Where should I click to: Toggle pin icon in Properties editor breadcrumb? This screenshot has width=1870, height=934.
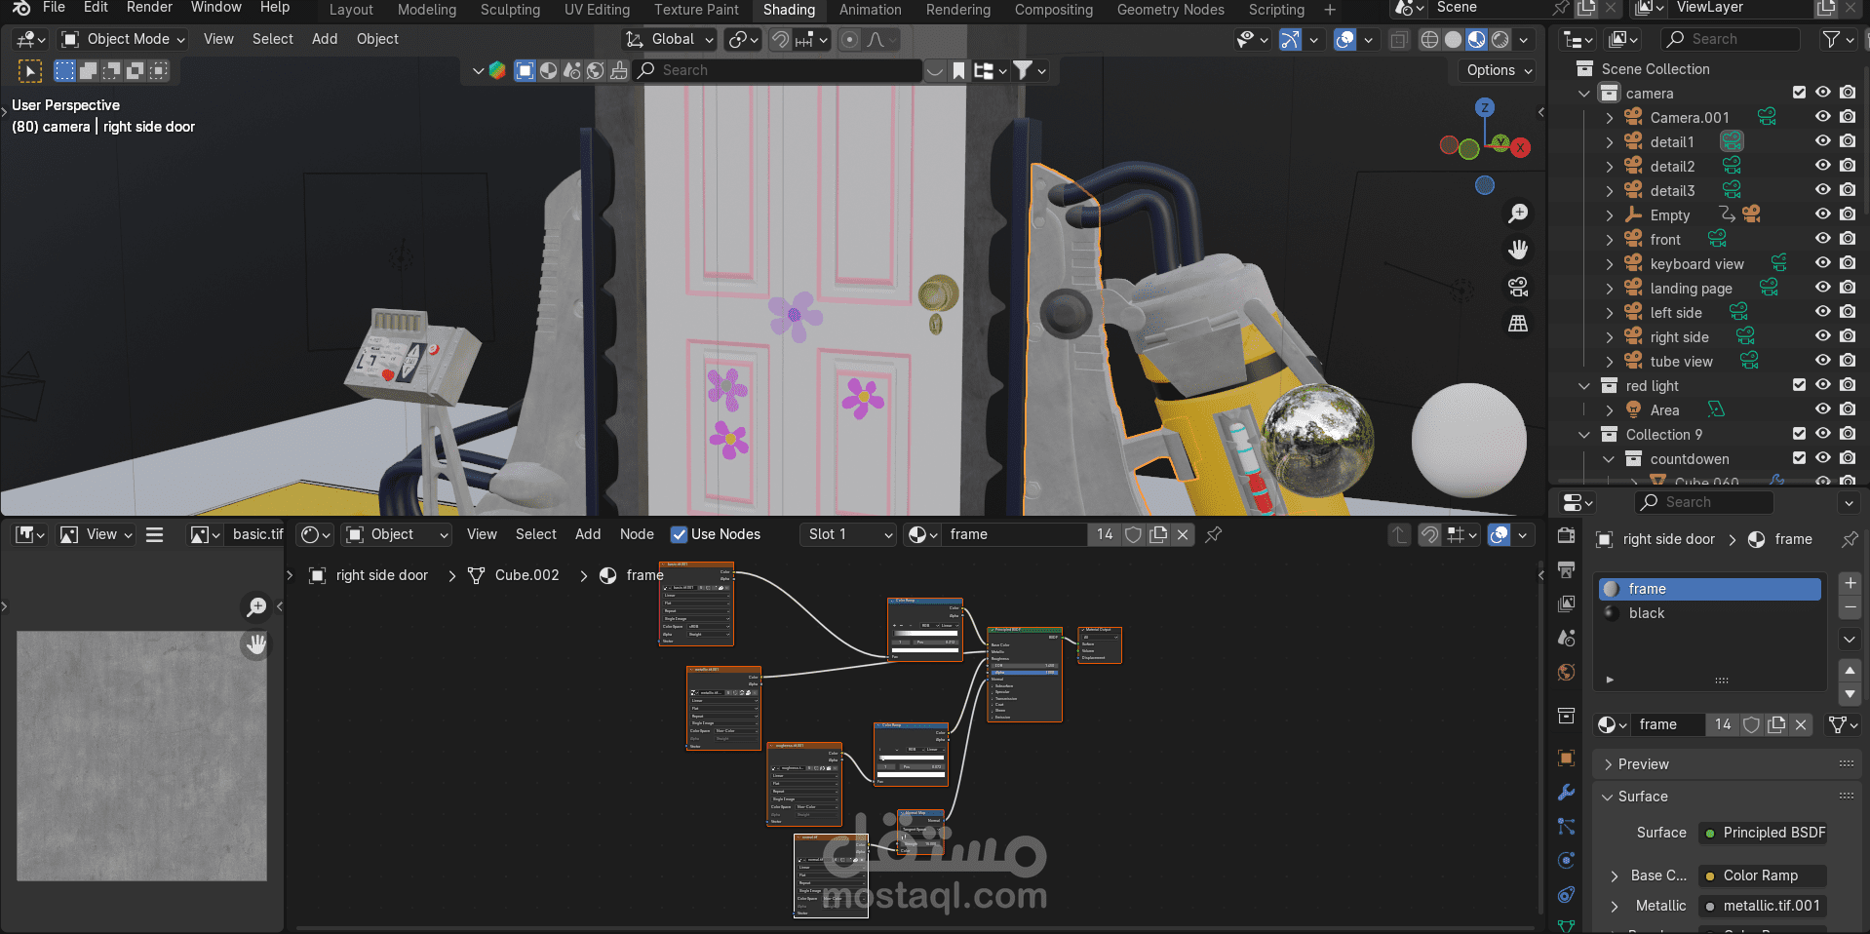click(1849, 539)
